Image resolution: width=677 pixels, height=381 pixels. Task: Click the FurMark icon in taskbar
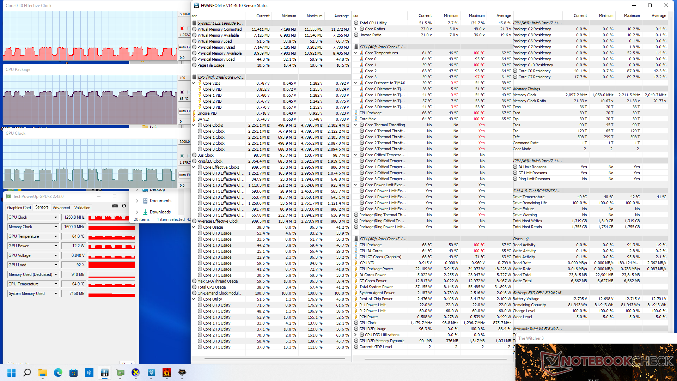tap(167, 373)
